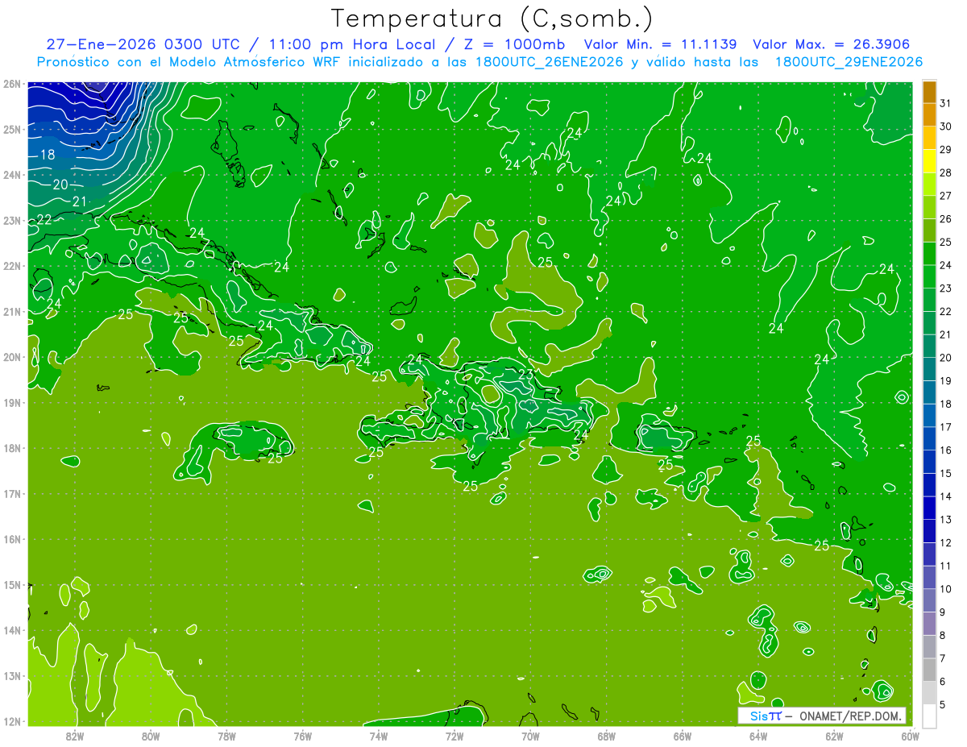Click the white legend band below 5
967x747 pixels.
click(929, 716)
